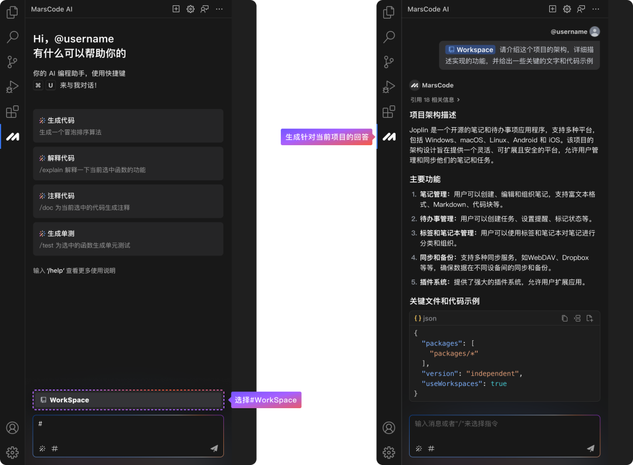Insert json code block at cursor
This screenshot has height=465, width=633.
577,318
